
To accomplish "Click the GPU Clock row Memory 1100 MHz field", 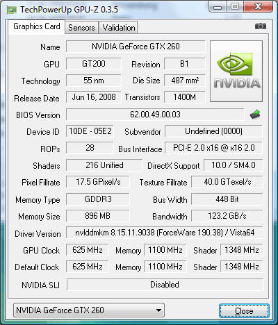I will pos(165,250).
